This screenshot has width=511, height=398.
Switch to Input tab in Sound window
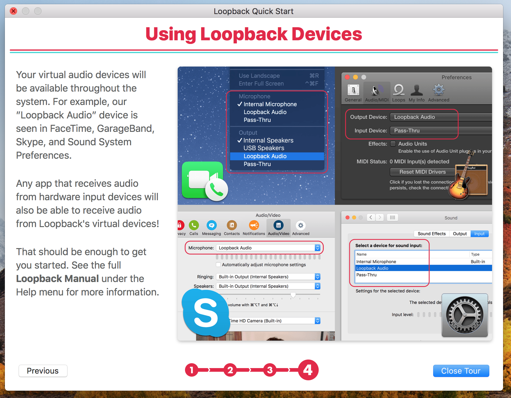pos(480,233)
